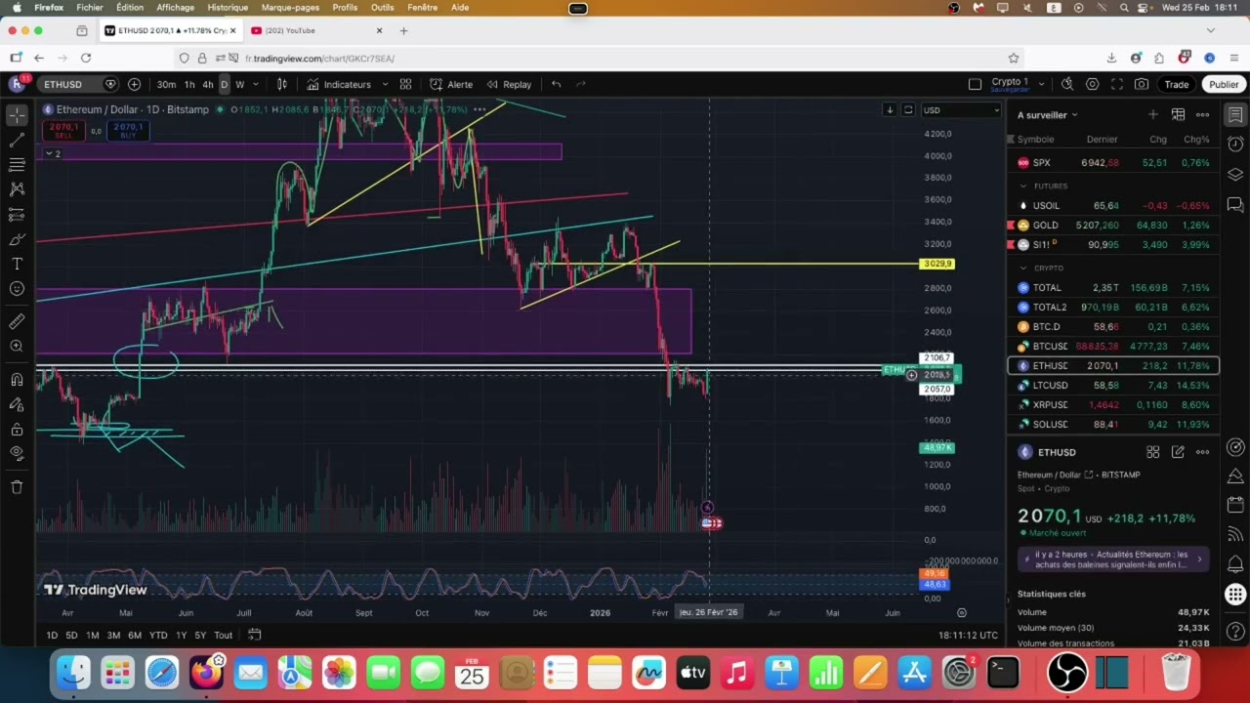This screenshot has width=1250, height=703.
Task: Open the watchlist three-dot menu
Action: (1202, 114)
